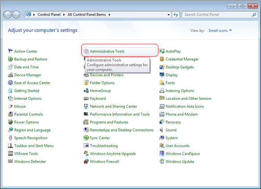The width and height of the screenshot is (261, 189).
Task: Click the search magnifier icon
Action: (254, 15)
